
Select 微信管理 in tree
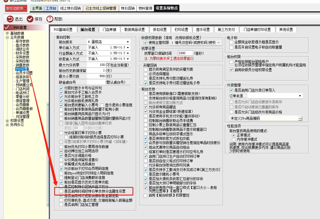click(x=22, y=101)
